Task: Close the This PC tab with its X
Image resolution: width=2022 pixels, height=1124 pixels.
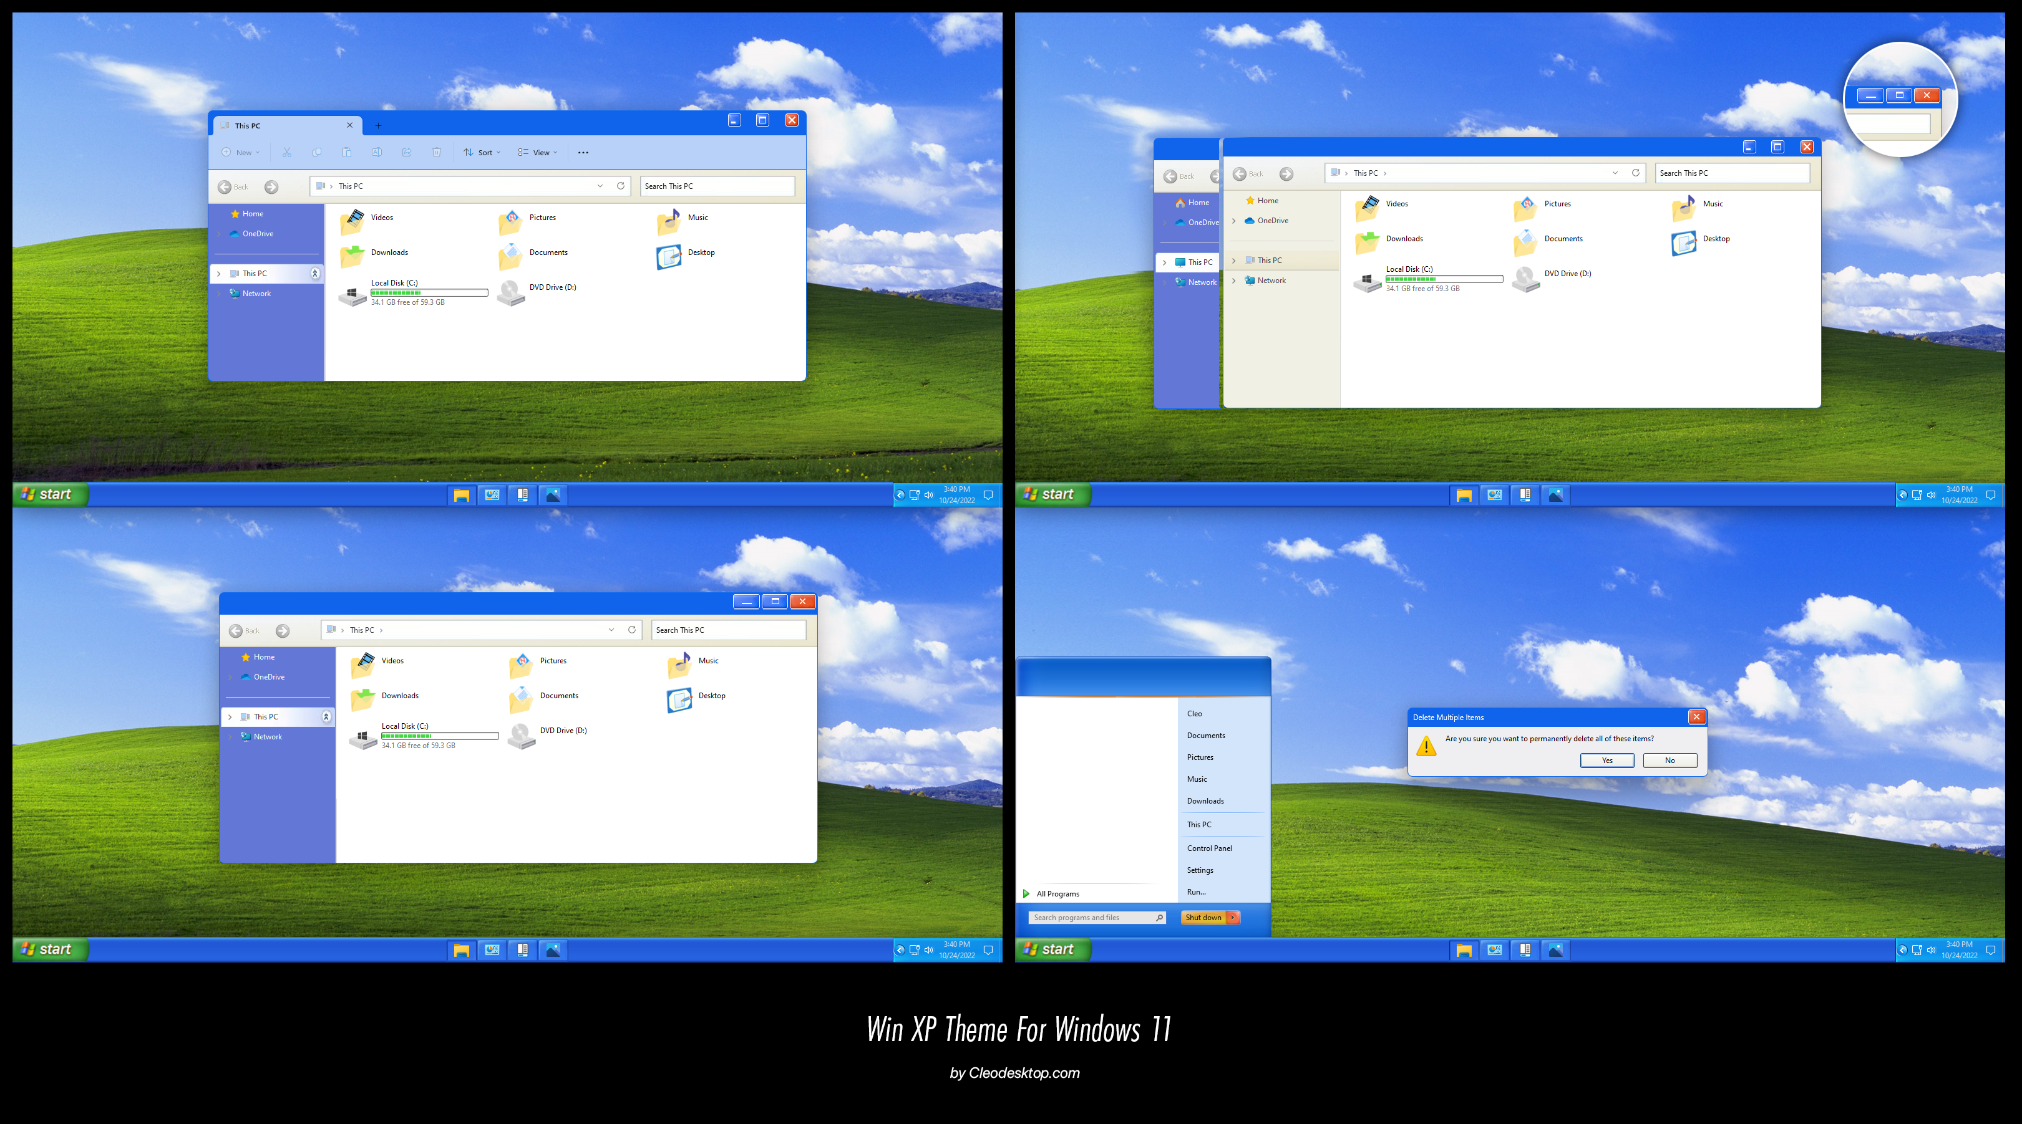Action: pyautogui.click(x=350, y=125)
